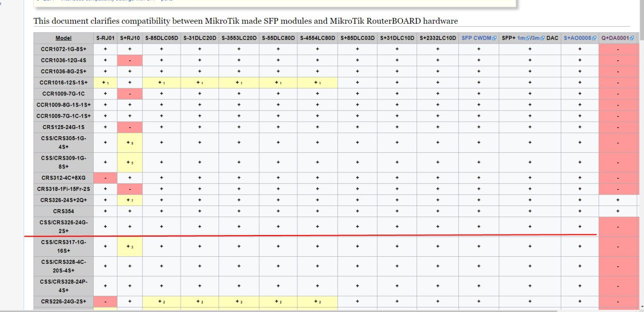Click yellow S-RJ01 cell in CCR1016-12S-1S+ row
The image size is (644, 312).
[x=105, y=82]
